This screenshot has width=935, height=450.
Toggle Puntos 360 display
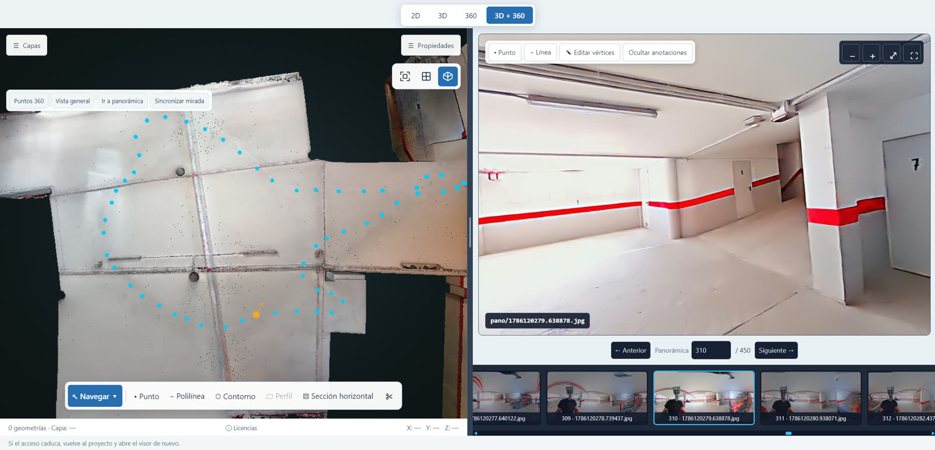point(29,101)
